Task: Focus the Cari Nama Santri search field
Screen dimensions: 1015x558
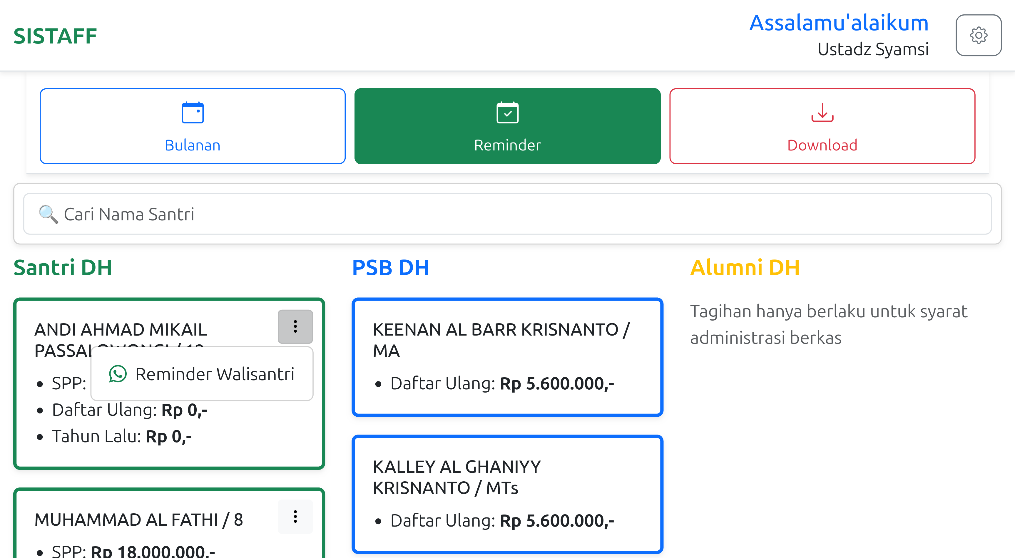Action: (512, 214)
